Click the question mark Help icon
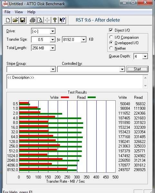Image resolution: width=155 pixels, height=193 pixels. pyautogui.click(x=55, y=20)
